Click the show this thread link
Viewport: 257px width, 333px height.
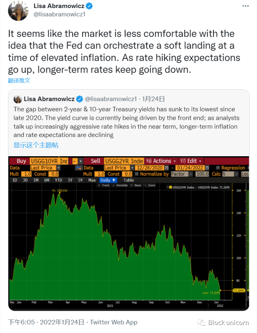click(x=36, y=145)
